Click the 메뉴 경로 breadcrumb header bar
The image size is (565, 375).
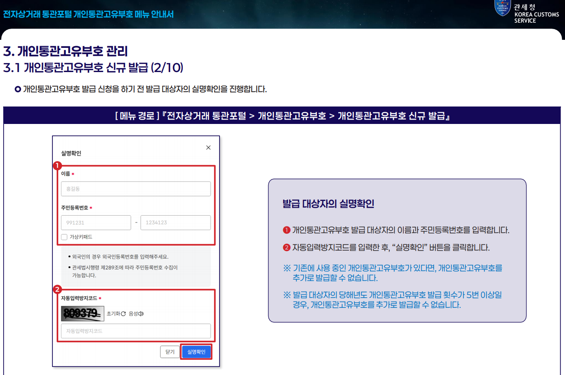282,116
